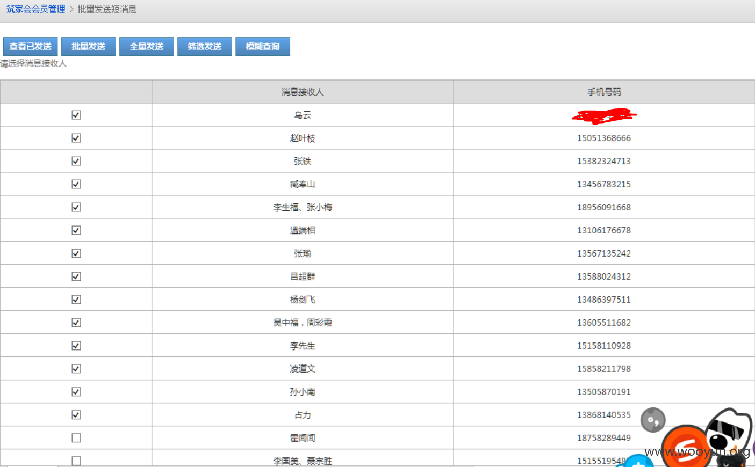This screenshot has width=755, height=467.
Task: Go to 筑家会会员管理 breadcrumb link
Action: click(x=35, y=9)
